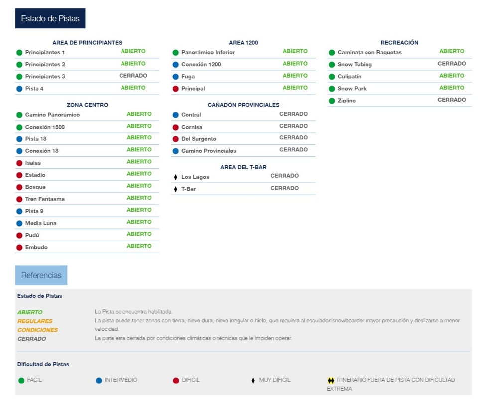Click the blue dot beside Central
Screen dimensions: 489x401
click(176, 115)
